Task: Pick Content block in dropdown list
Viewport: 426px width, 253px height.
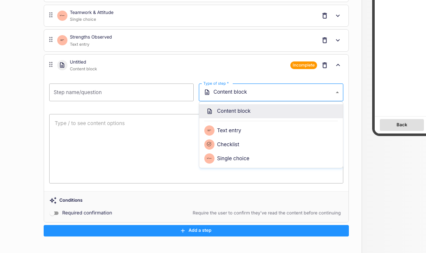Action: (x=271, y=111)
